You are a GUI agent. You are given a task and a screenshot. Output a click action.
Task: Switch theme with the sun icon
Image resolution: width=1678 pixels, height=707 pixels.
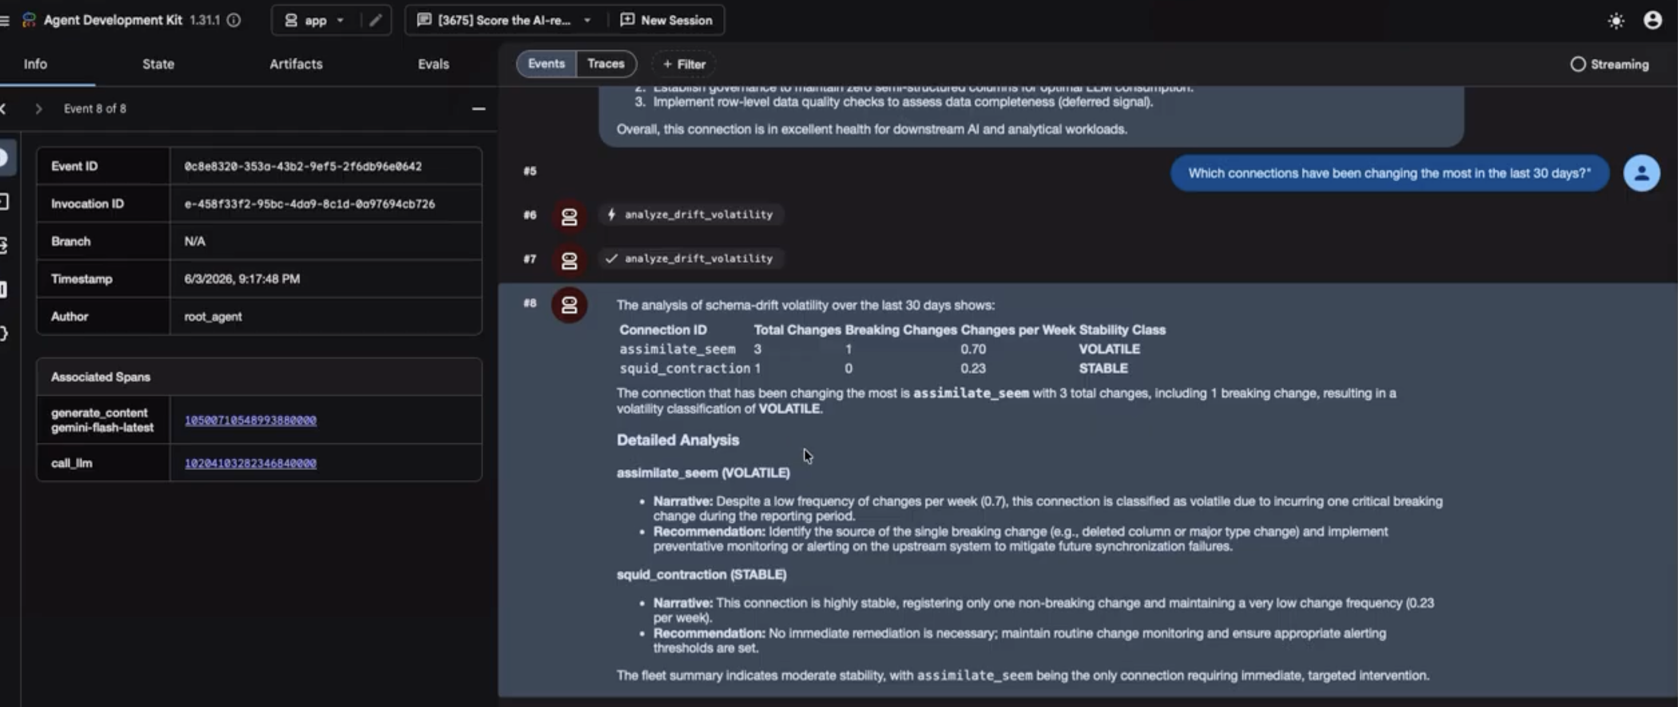pos(1616,21)
